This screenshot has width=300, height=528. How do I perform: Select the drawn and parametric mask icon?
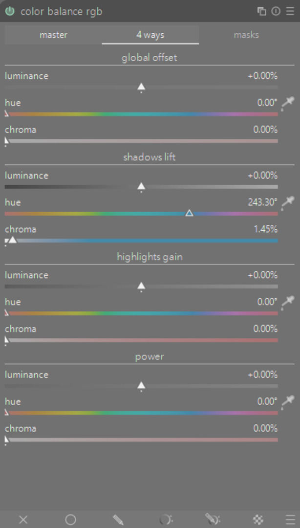click(212, 520)
